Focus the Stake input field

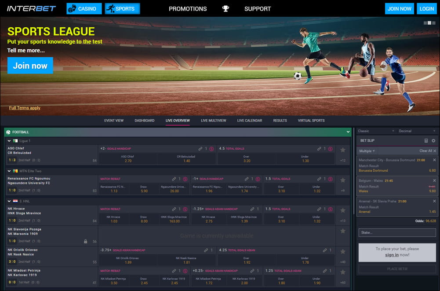tap(397, 232)
